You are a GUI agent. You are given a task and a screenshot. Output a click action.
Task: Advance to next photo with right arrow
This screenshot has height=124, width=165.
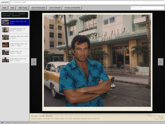point(161,62)
